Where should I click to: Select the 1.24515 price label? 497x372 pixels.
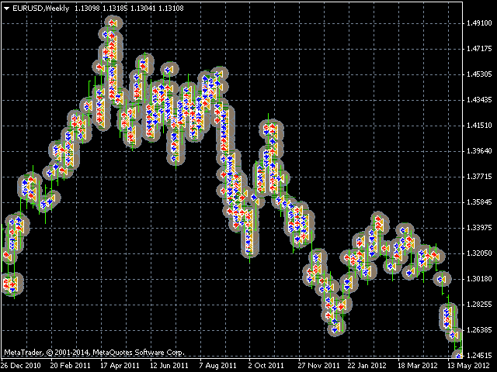479,356
